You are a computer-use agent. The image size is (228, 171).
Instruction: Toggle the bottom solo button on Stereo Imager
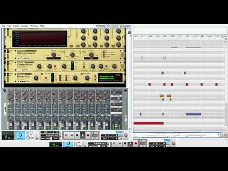pyautogui.click(x=104, y=57)
